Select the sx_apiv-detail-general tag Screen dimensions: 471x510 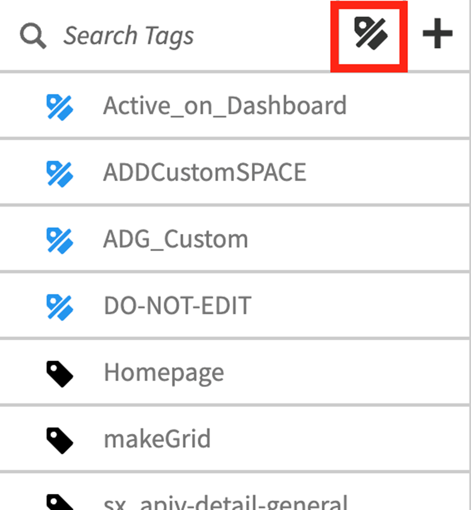(x=226, y=503)
